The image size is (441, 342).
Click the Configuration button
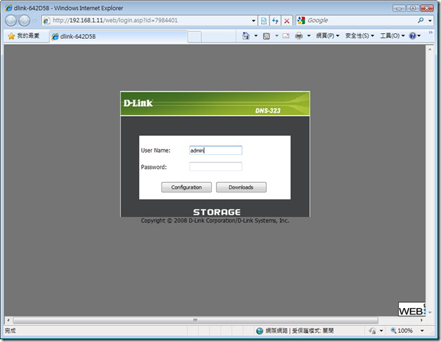186,187
